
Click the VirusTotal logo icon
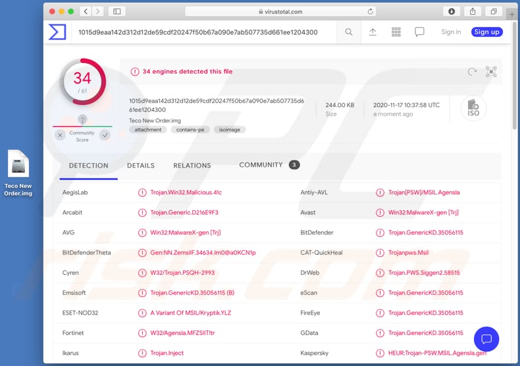point(57,32)
